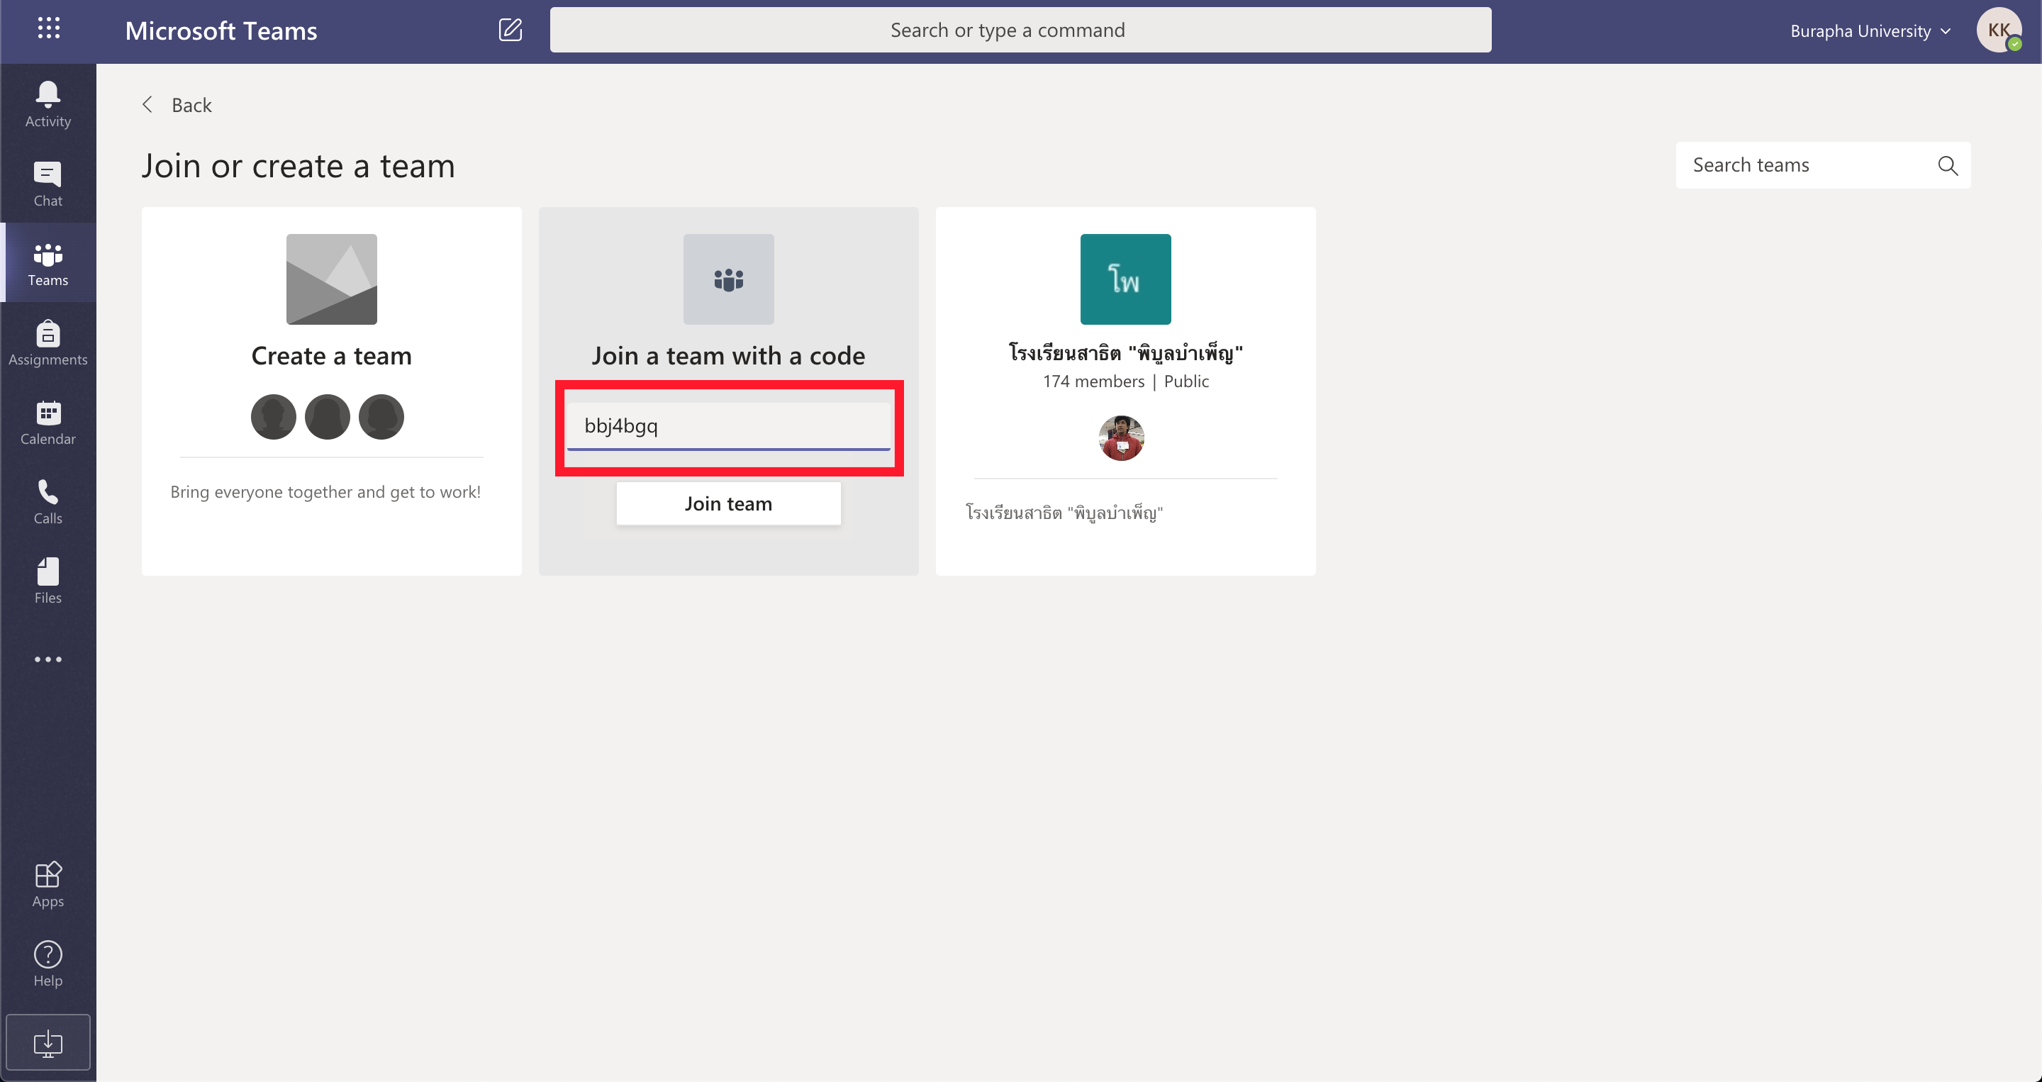
Task: Click the team description text under divider
Action: pyautogui.click(x=1064, y=512)
